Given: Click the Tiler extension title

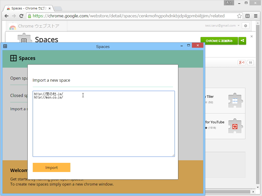Looking at the screenshot, I should (210, 97).
